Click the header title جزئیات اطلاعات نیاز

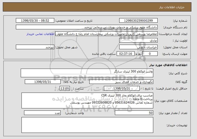pos(172,7)
